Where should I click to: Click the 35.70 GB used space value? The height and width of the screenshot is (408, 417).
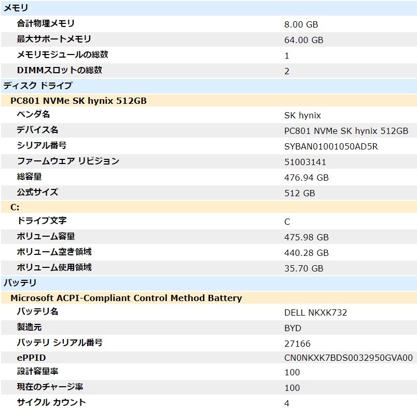[x=304, y=268]
